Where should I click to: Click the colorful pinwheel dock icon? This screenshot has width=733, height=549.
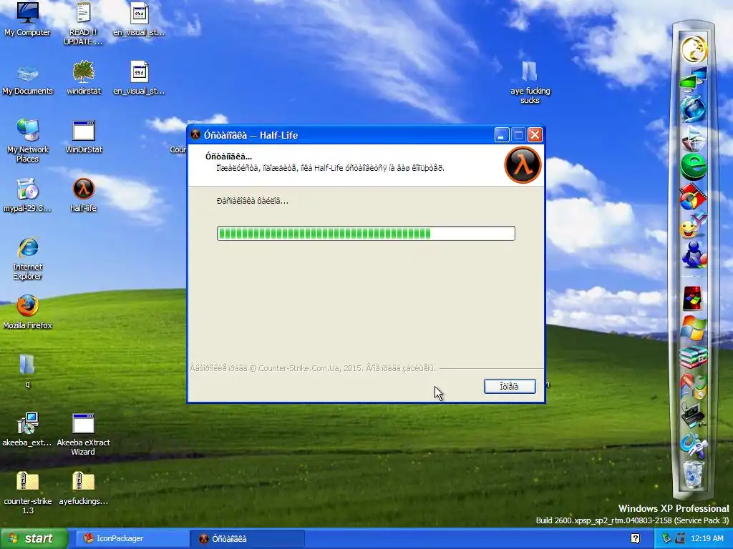coord(694,387)
